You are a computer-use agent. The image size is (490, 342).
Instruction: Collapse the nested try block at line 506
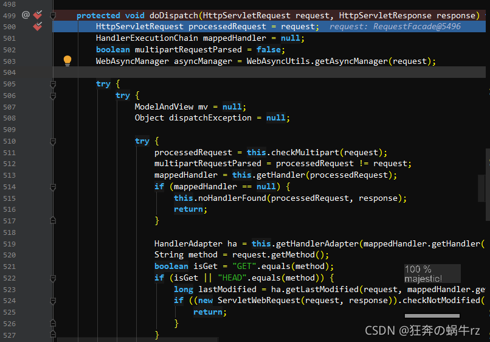[x=53, y=96]
